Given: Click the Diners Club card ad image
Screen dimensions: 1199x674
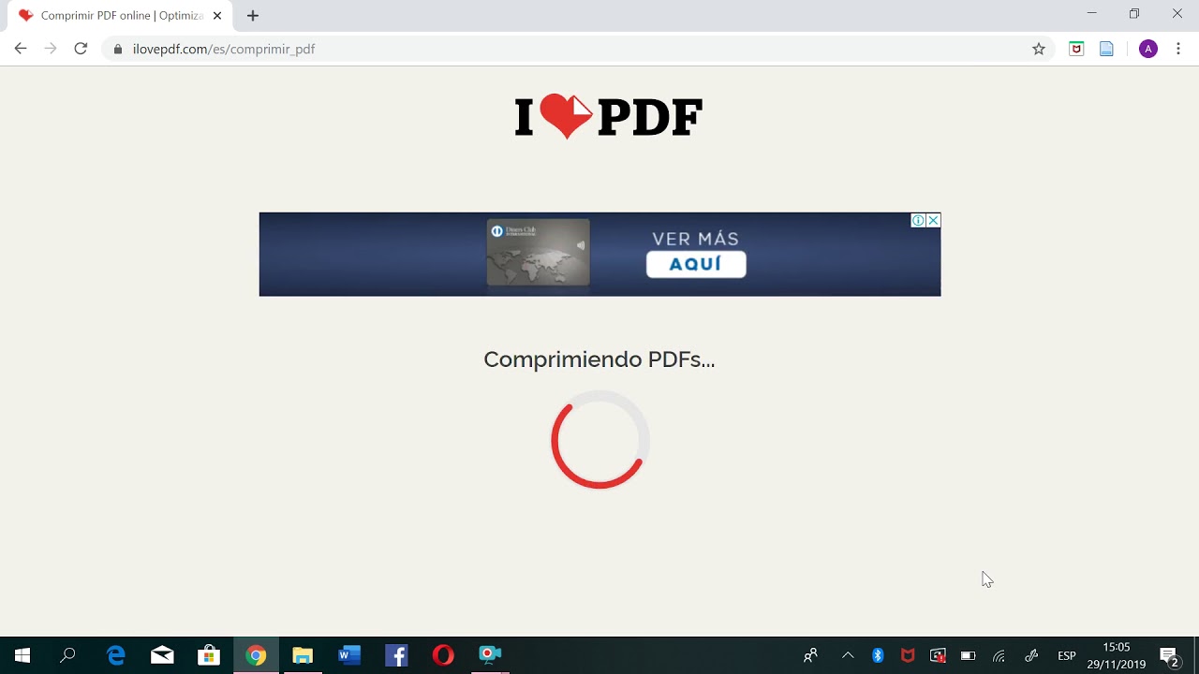Looking at the screenshot, I should click(538, 252).
